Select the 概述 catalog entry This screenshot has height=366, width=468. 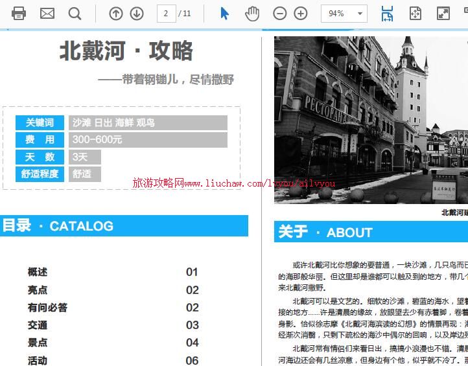click(38, 272)
